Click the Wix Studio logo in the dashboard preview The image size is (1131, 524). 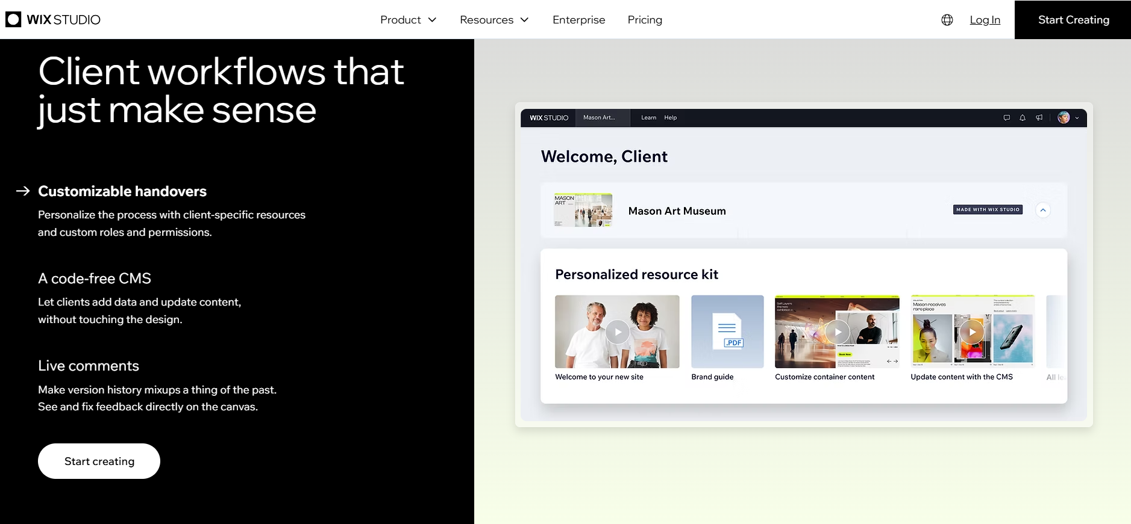[549, 118]
